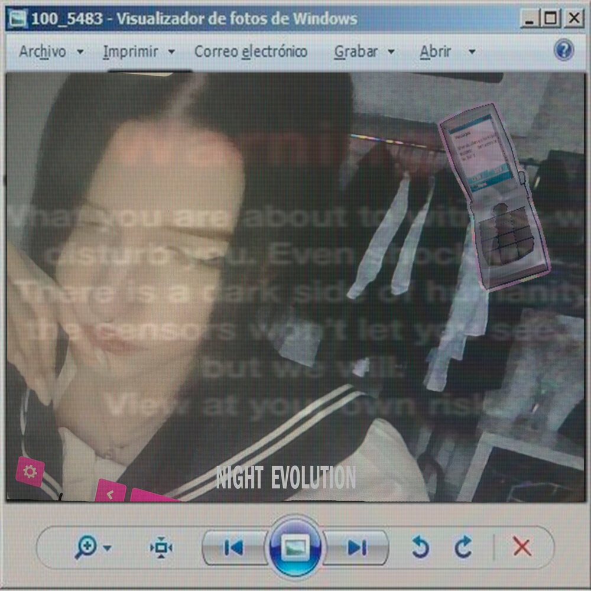Click the fit-to-window size icon

pos(161,548)
